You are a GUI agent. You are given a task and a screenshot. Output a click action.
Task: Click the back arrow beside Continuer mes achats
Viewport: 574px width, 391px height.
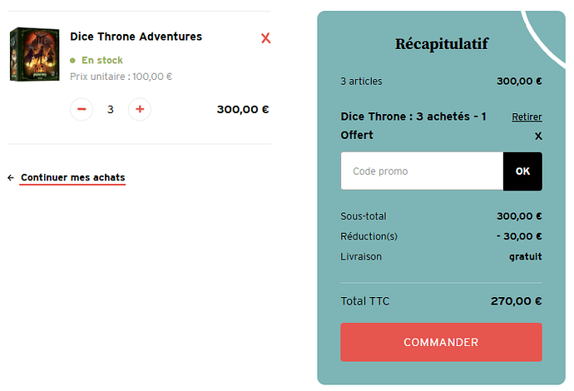11,177
